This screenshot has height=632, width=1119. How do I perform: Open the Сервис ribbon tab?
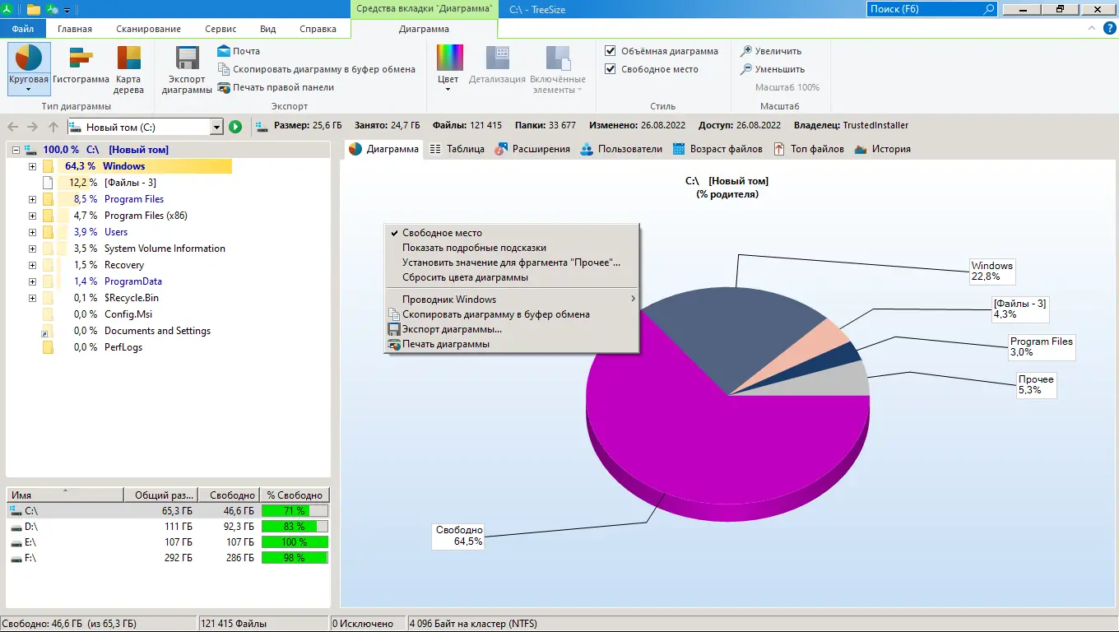pos(221,28)
